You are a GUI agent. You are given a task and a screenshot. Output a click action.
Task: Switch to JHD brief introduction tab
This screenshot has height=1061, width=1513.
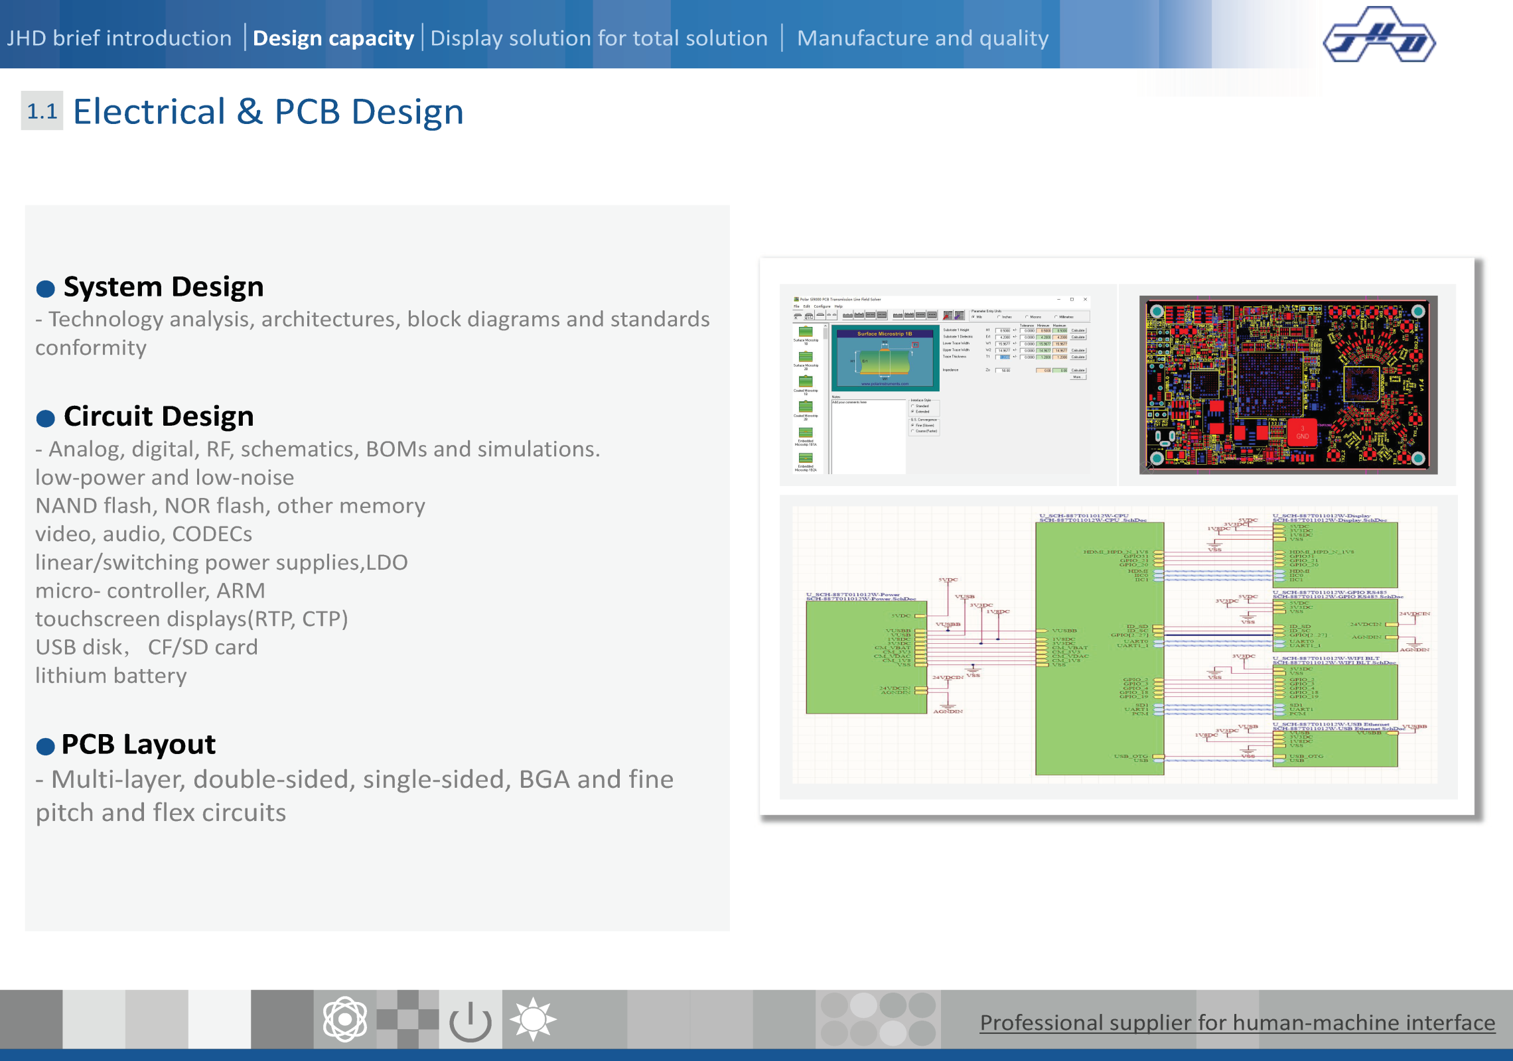119,38
